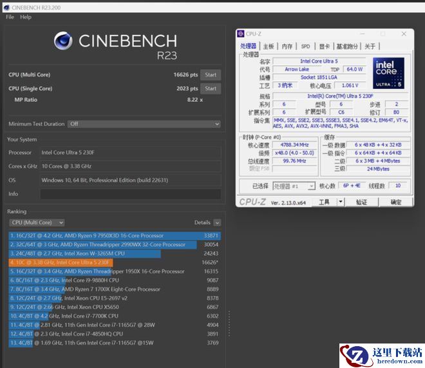Open the Help menu
425x368 pixels.
click(26, 17)
